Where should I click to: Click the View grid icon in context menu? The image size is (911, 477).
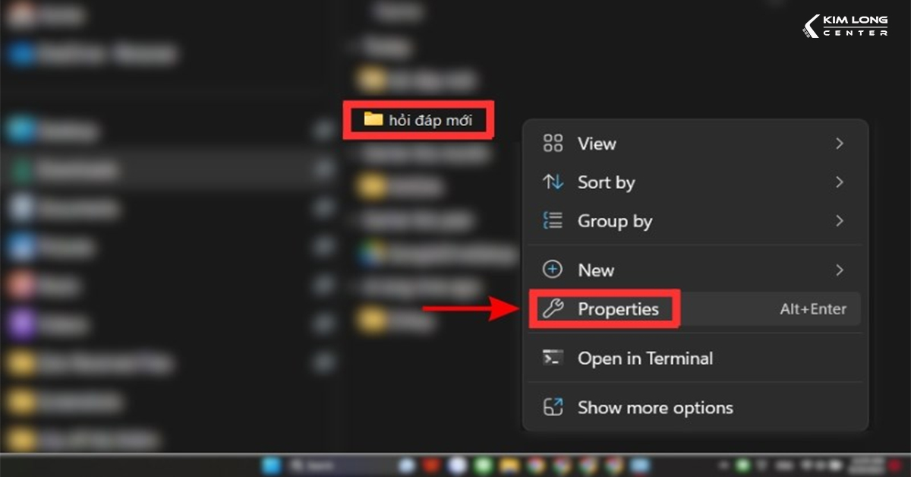553,143
